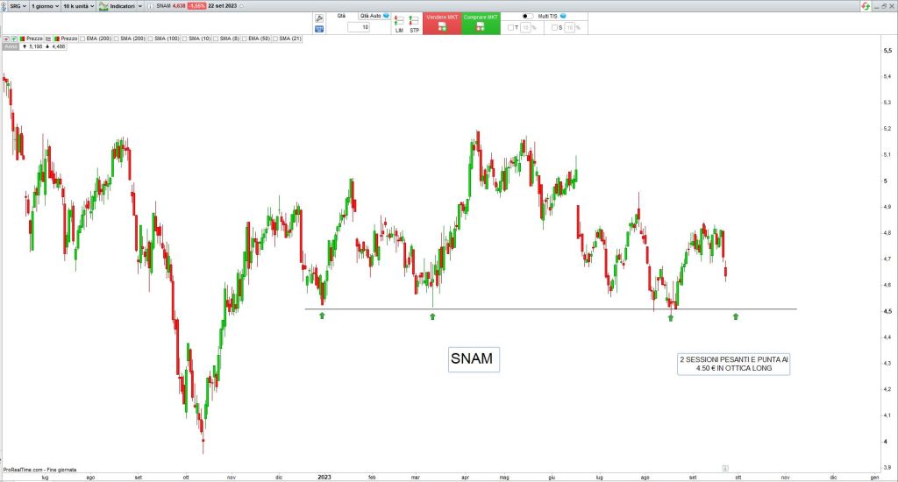Viewport: 898px width, 482px height.
Task: Edit the T percentage field
Action: pyautogui.click(x=526, y=27)
